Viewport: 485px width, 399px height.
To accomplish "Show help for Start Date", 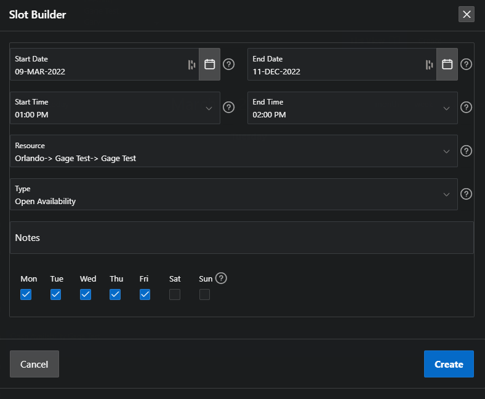I will [228, 65].
